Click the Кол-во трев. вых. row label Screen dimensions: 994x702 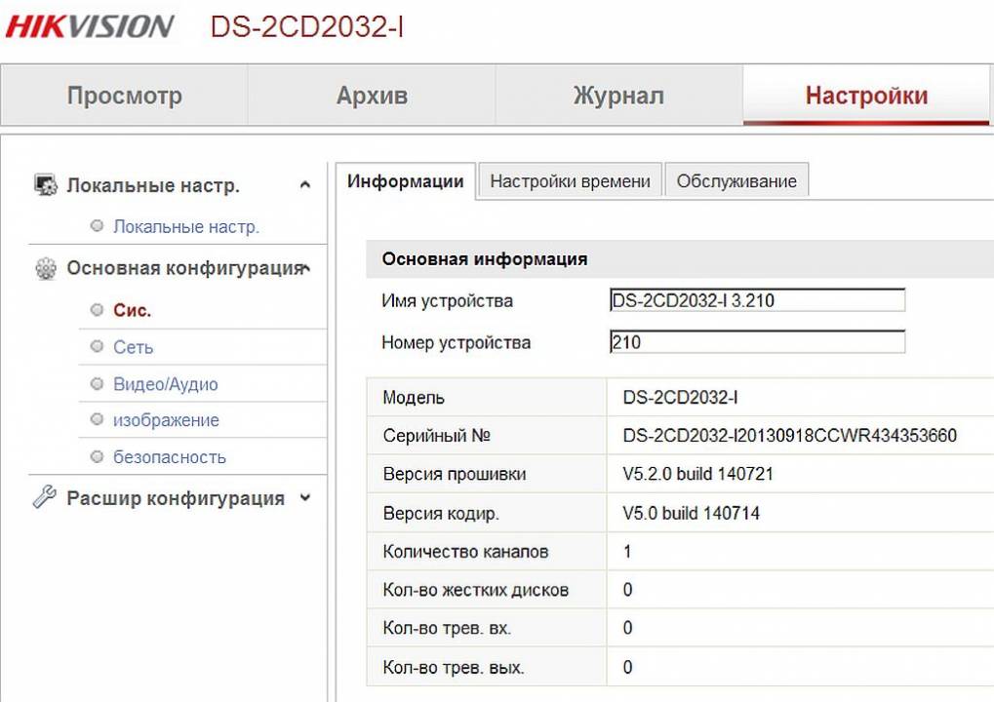click(x=454, y=668)
